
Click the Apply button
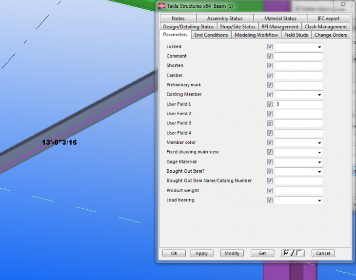point(201,254)
